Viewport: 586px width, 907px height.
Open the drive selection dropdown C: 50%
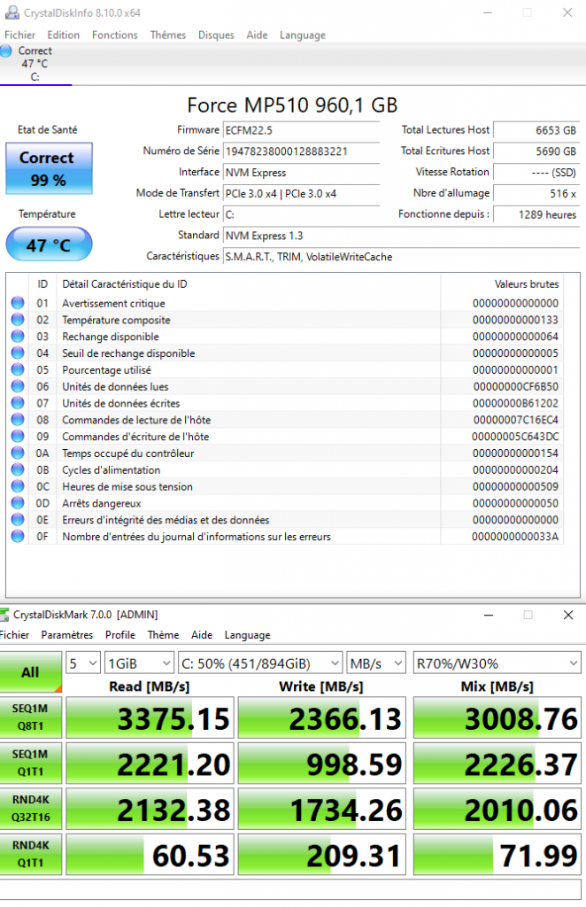tap(260, 663)
